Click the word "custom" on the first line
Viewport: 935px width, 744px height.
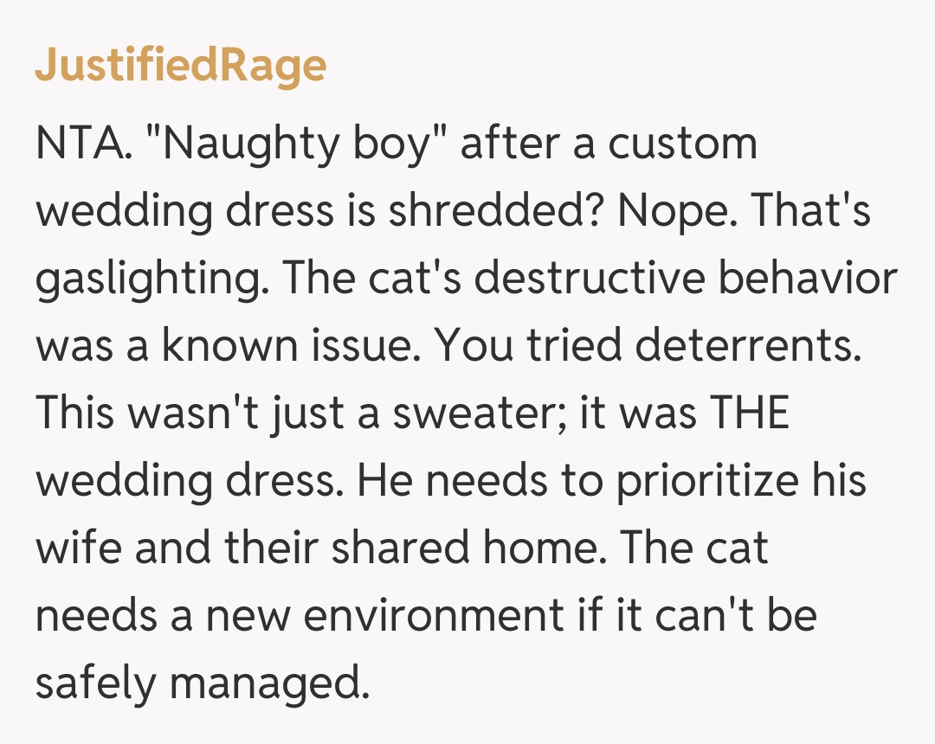[x=682, y=144]
